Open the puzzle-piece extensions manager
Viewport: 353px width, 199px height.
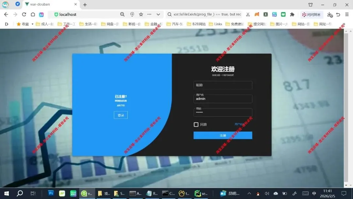point(292,14)
